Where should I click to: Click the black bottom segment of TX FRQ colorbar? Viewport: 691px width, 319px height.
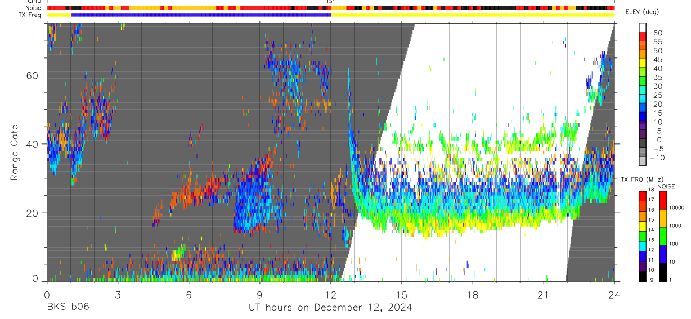(x=643, y=276)
